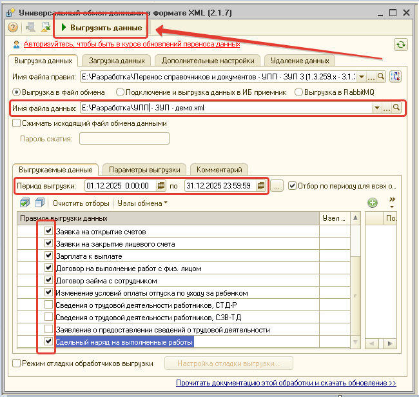Click the check all rules icon

pyautogui.click(x=24, y=203)
